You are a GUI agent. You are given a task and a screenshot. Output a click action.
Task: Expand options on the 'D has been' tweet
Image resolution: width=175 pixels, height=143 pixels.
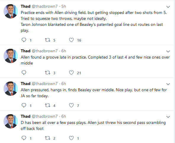pyautogui.click(x=168, y=117)
